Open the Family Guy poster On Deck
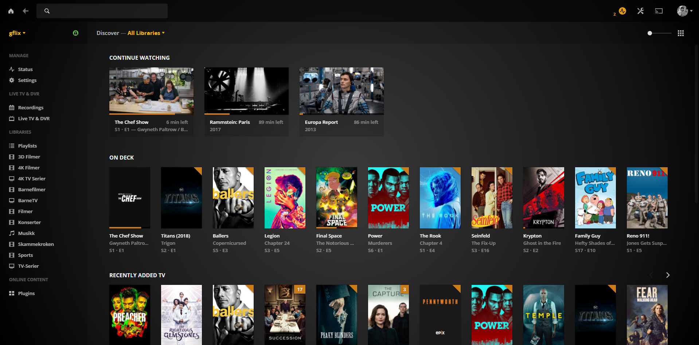 pos(595,198)
